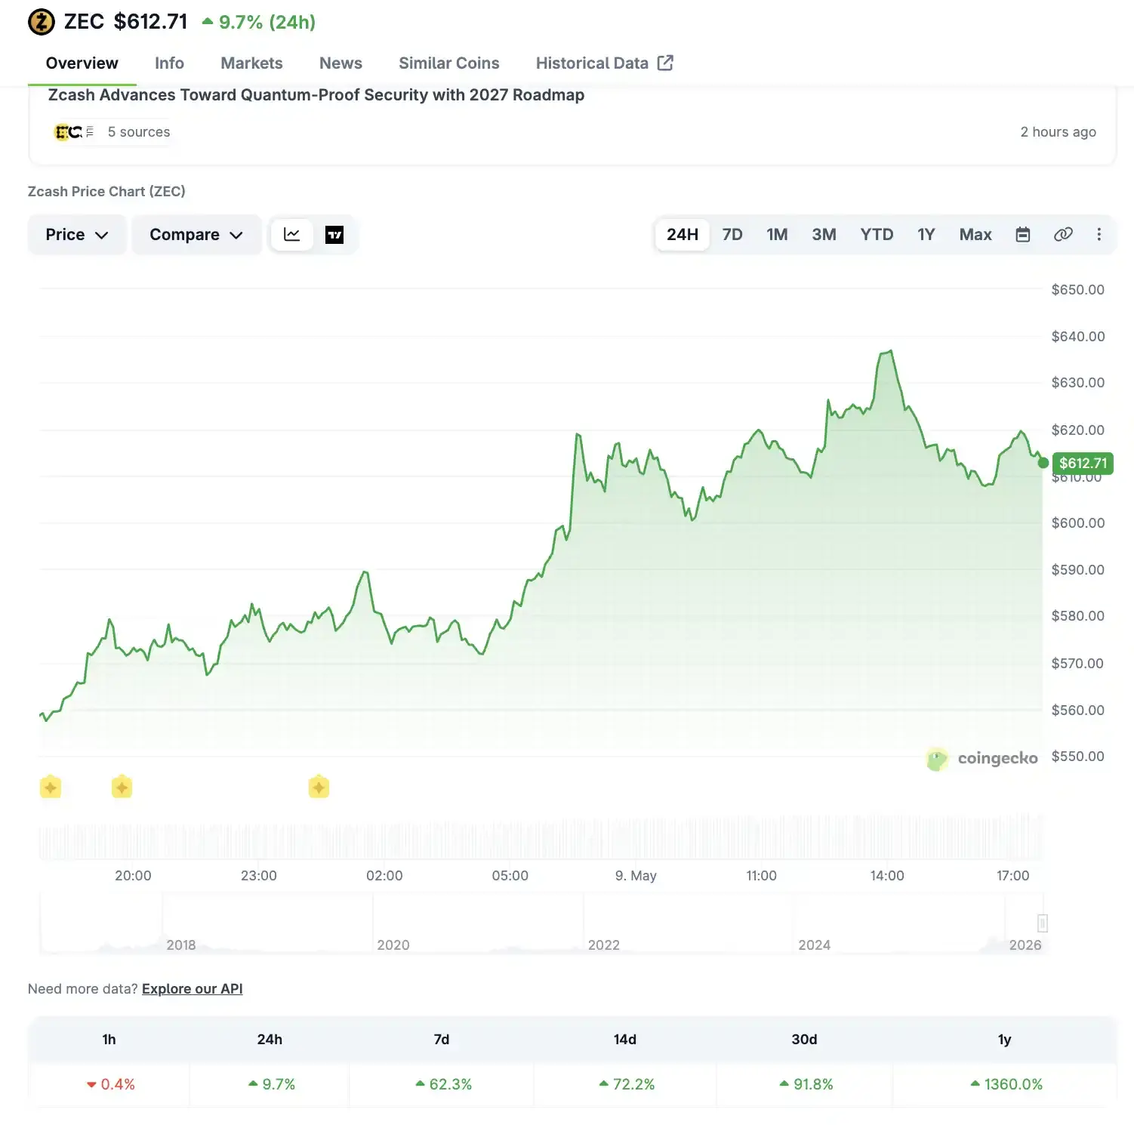View the Similar Coins tab
Viewport: 1134px width, 1125px height.
click(x=449, y=63)
